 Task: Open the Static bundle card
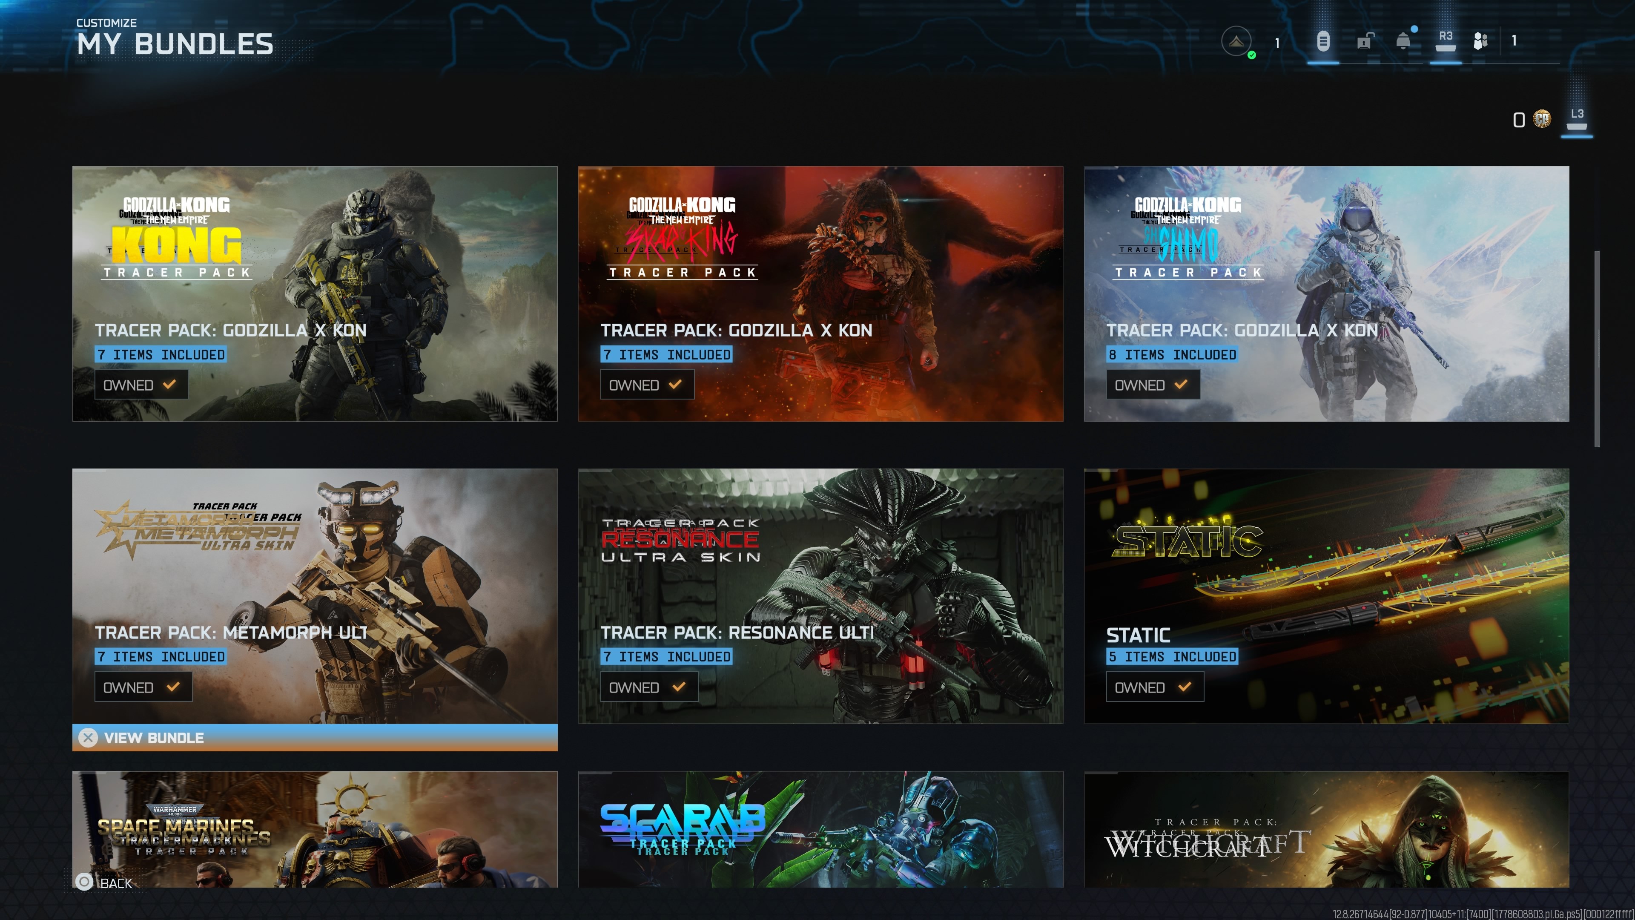1327,596
